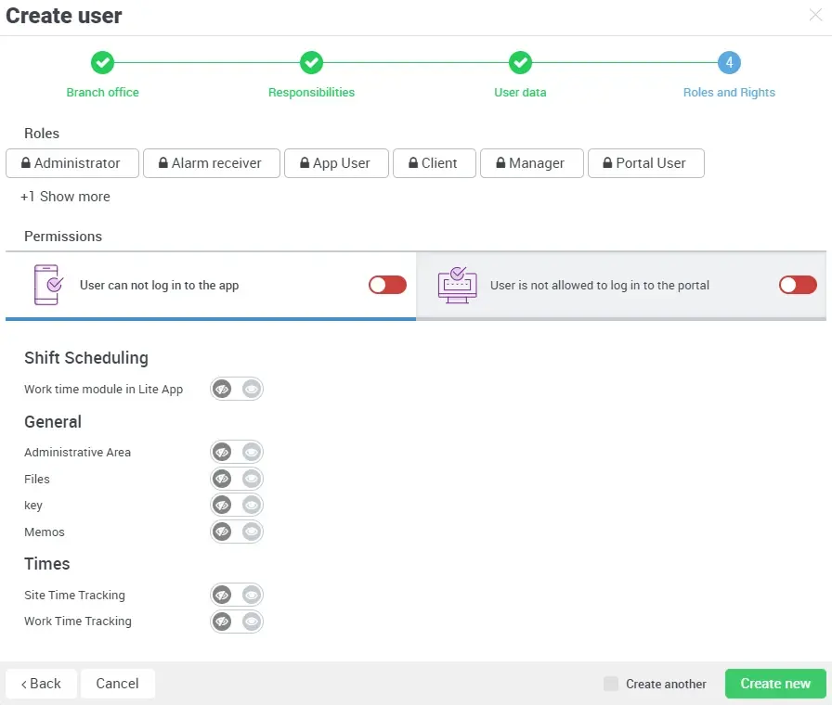Enable portal login toggle switch
The image size is (832, 705).
798,285
